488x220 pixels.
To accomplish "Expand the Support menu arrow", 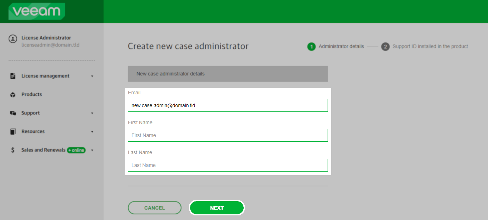I will coord(92,113).
